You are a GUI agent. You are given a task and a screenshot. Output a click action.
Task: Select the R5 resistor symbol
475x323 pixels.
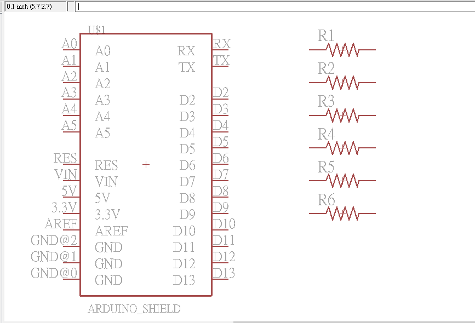[x=342, y=181]
